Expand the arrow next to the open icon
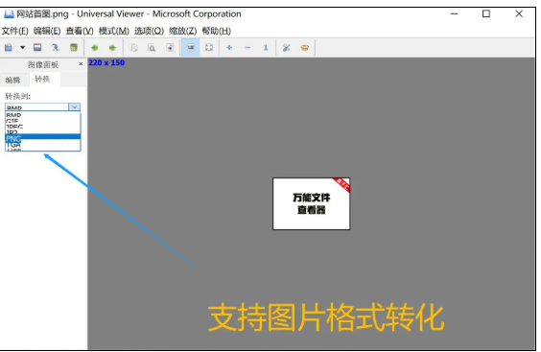Image resolution: width=541 pixels, height=352 pixels. 22,48
